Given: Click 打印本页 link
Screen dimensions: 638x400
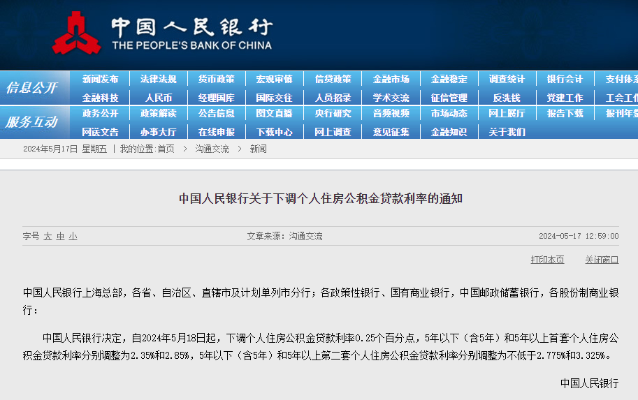Looking at the screenshot, I should point(547,260).
